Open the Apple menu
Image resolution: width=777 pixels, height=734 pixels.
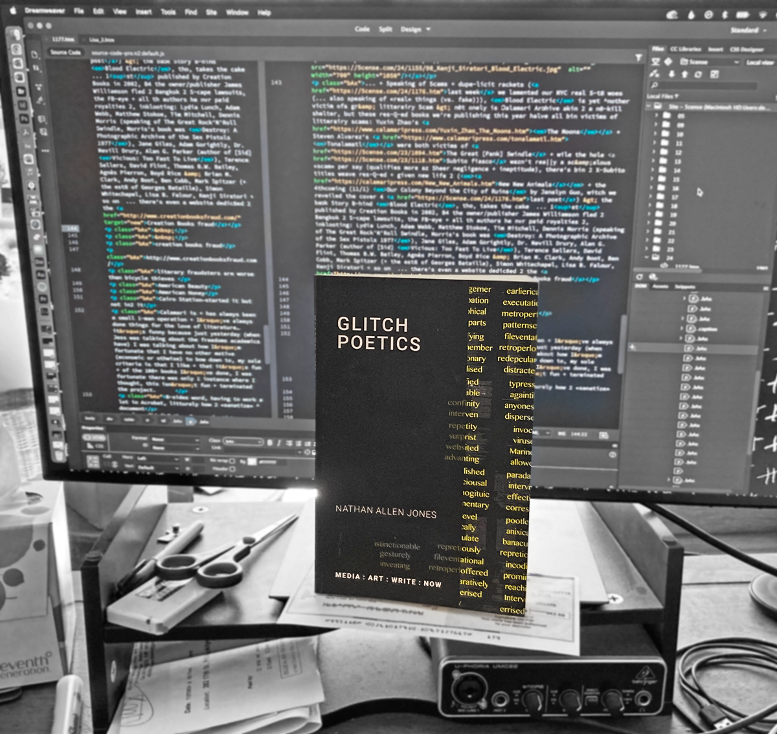pos(13,11)
